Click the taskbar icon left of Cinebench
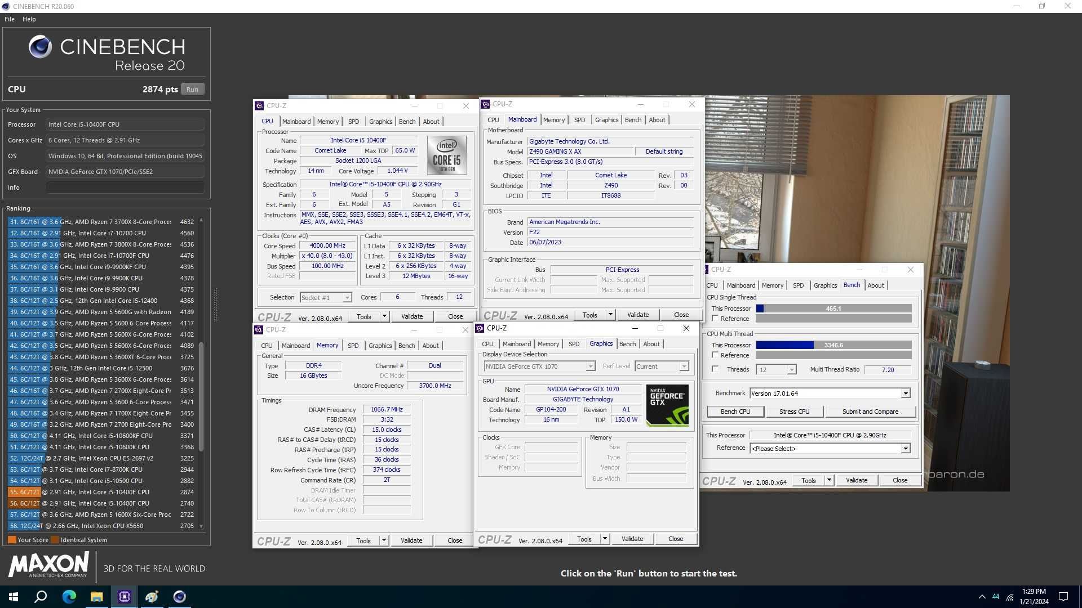1082x608 pixels. click(152, 597)
